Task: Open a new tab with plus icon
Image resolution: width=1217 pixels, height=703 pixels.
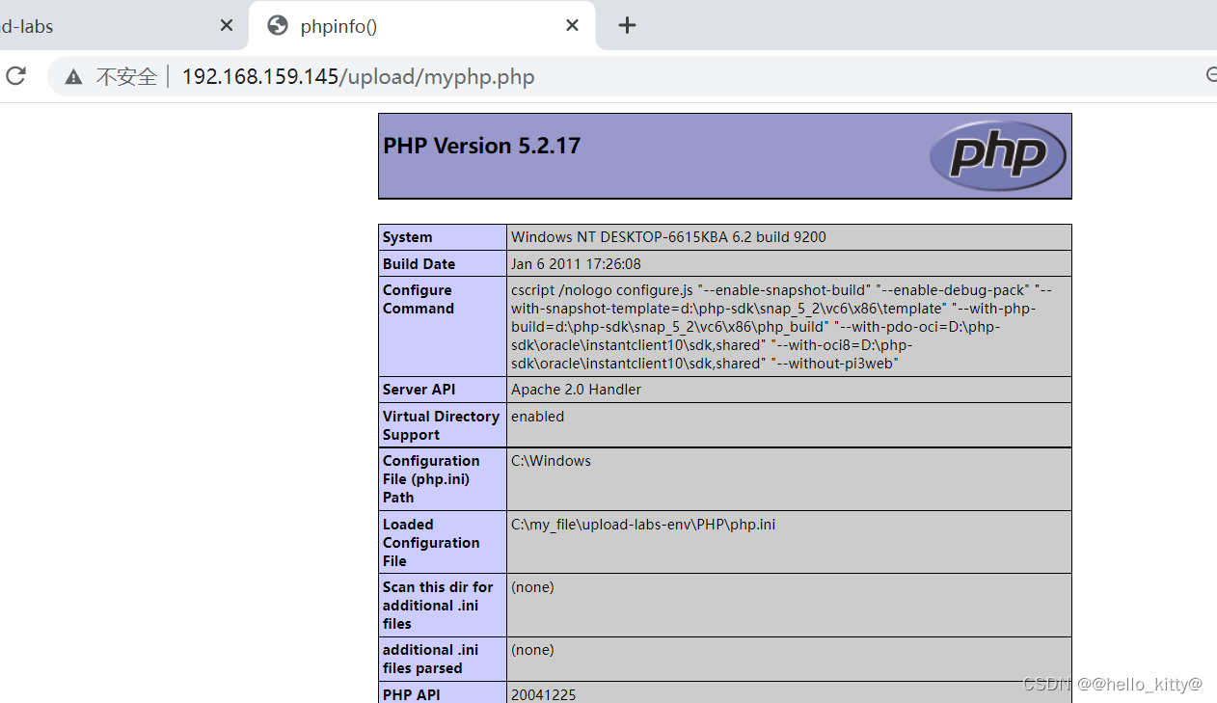Action: coord(627,26)
